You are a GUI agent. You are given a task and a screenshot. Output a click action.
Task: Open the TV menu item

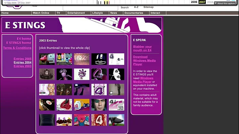tap(58, 13)
